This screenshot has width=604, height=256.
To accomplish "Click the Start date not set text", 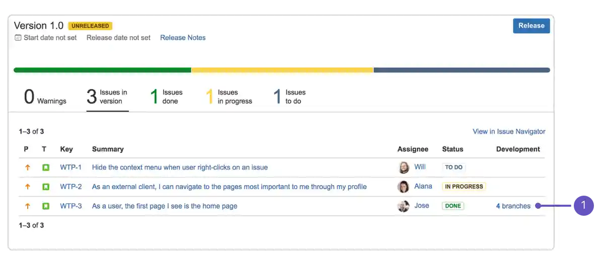I will (50, 38).
